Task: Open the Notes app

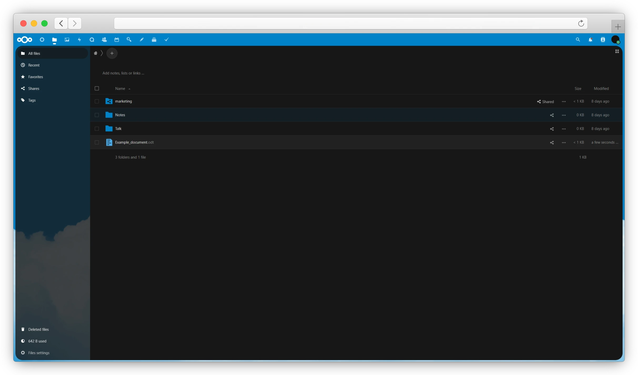Action: click(142, 39)
